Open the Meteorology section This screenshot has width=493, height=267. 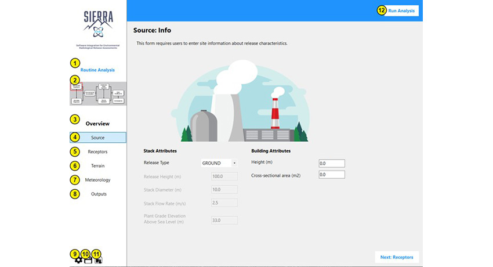click(98, 180)
